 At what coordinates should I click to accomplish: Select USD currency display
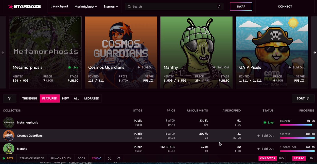click(x=310, y=158)
